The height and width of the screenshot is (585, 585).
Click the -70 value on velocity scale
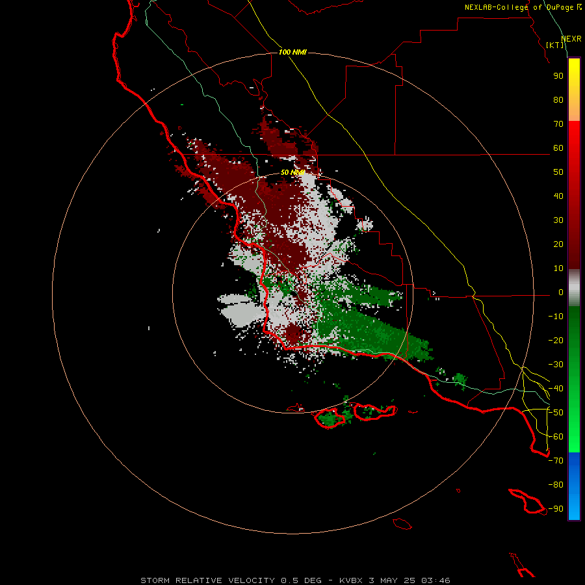[556, 461]
